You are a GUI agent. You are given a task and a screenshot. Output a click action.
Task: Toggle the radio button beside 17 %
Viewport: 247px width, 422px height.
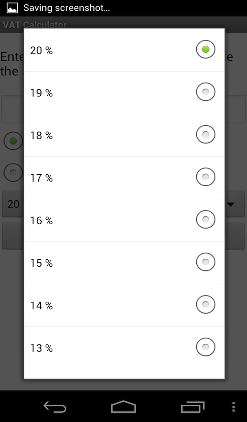coord(205,176)
